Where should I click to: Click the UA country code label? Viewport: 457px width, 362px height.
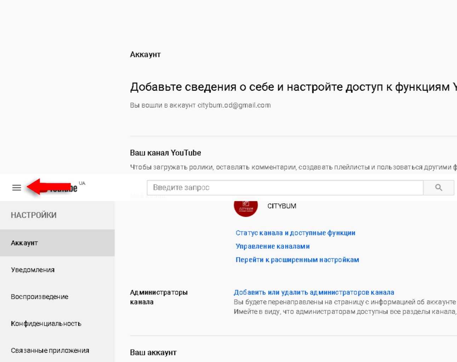pos(82,183)
